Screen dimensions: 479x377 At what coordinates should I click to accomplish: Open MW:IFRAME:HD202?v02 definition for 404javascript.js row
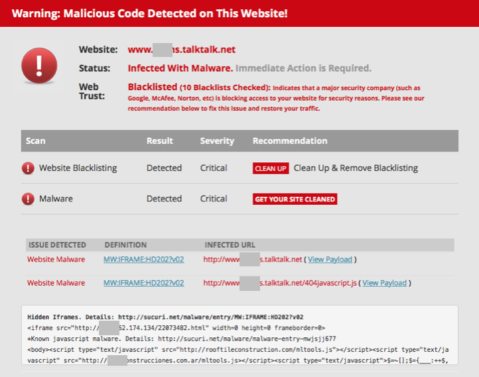tap(143, 283)
